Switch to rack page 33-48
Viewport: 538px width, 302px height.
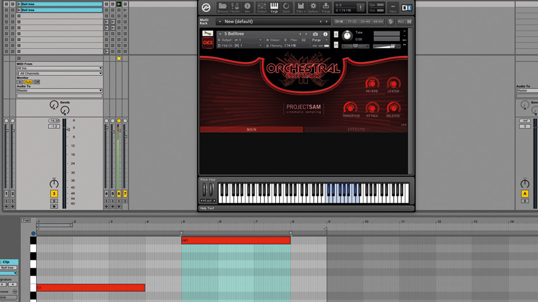pyautogui.click(x=365, y=21)
